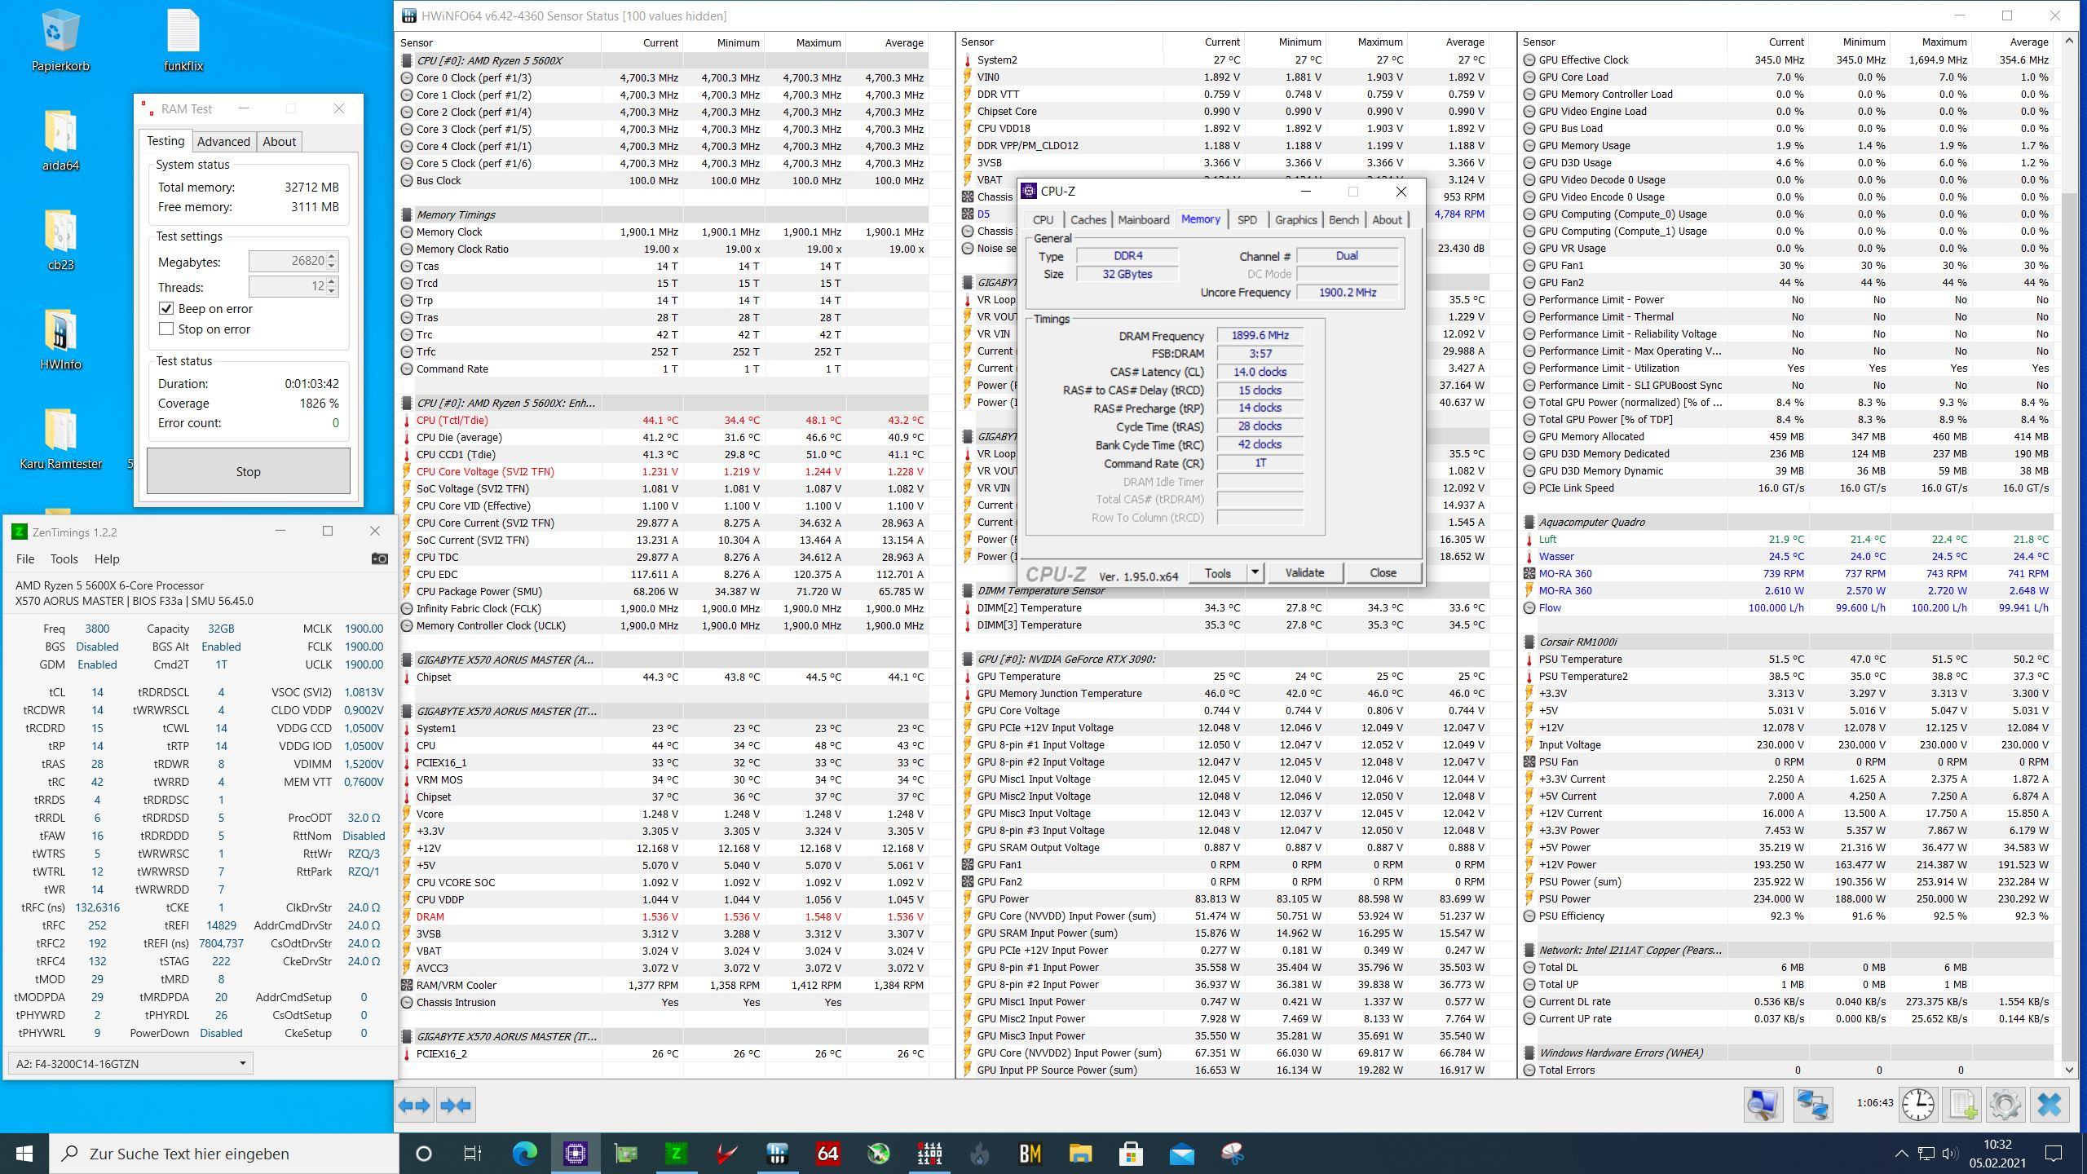The height and width of the screenshot is (1174, 2087).
Task: Open the cb23 desktop folder
Action: coord(60,240)
